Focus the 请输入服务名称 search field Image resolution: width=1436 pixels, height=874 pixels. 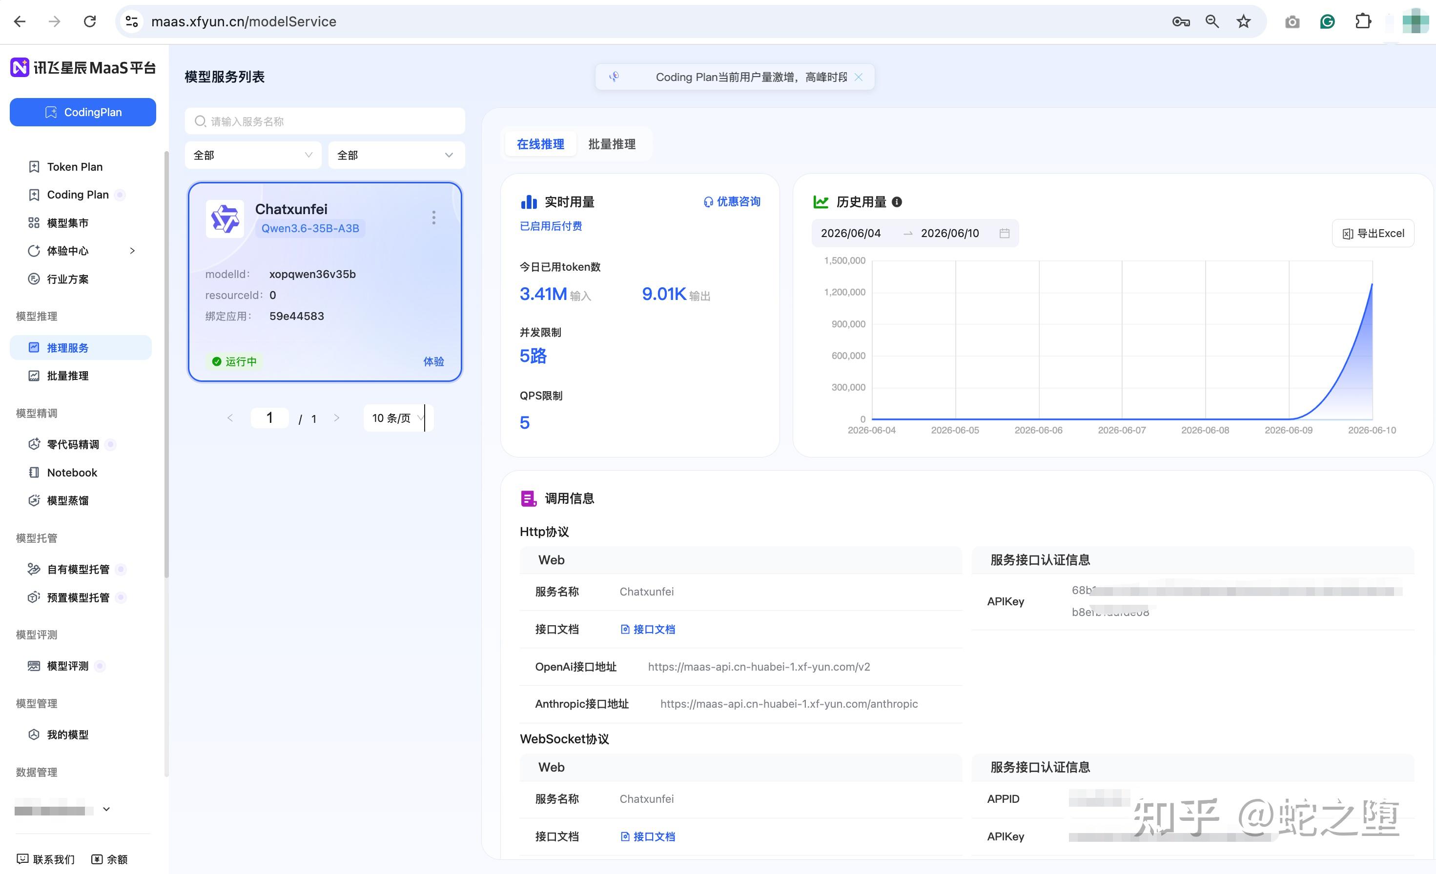[x=325, y=121]
